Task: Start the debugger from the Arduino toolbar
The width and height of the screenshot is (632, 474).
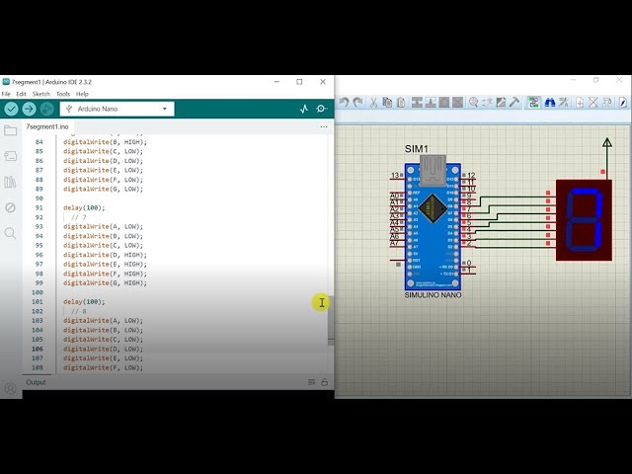Action: click(x=46, y=109)
